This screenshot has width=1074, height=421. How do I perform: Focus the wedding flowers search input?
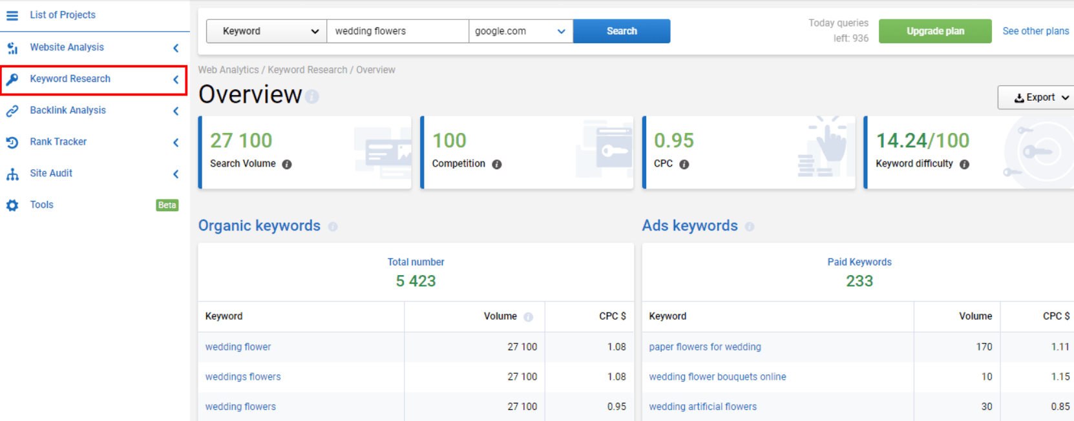(x=397, y=31)
